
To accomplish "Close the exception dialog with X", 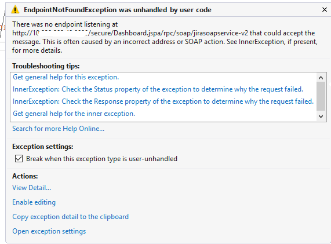I will 325,9.
